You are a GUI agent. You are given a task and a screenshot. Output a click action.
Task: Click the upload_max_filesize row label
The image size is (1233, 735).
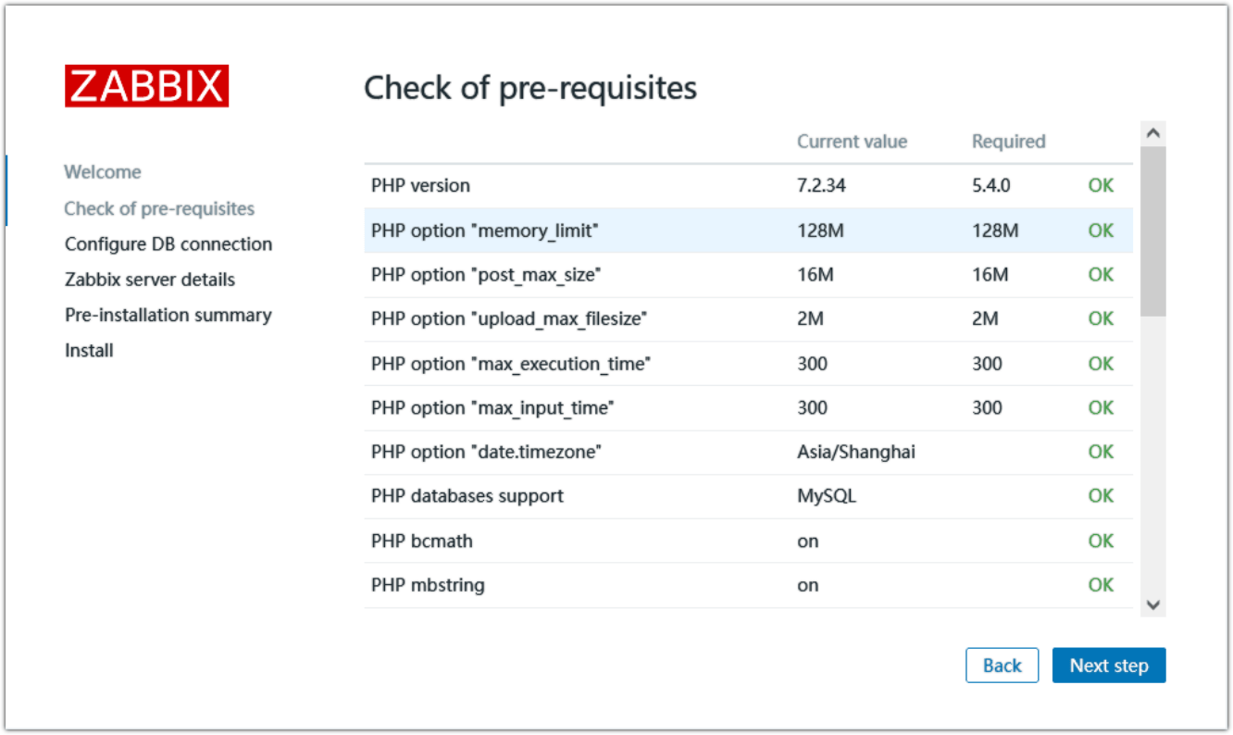[508, 319]
